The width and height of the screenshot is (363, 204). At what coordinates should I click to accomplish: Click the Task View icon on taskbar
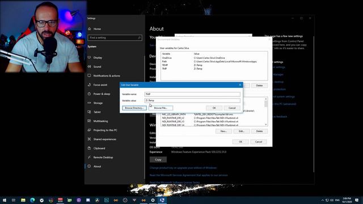[x=14, y=200]
